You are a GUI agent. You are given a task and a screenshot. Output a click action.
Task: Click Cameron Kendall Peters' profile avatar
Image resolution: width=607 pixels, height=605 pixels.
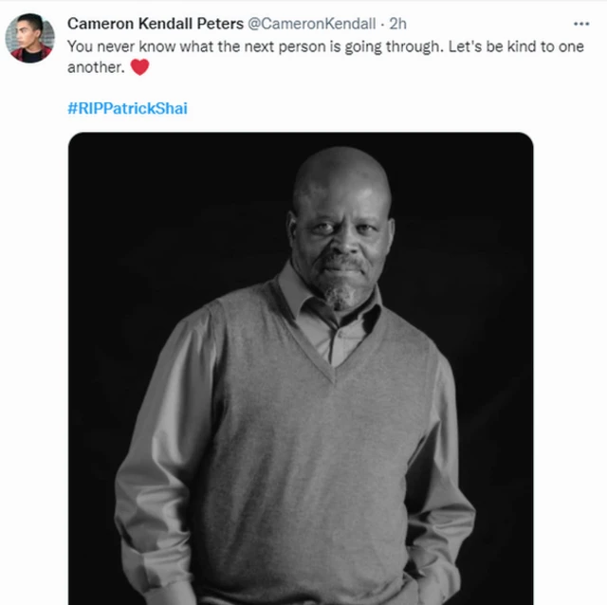29,38
